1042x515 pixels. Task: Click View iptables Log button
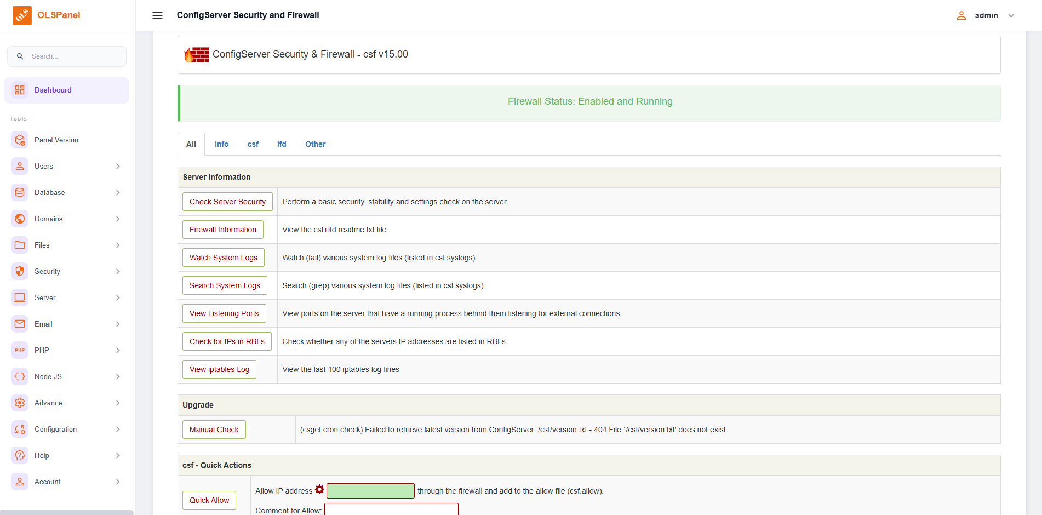tap(219, 369)
